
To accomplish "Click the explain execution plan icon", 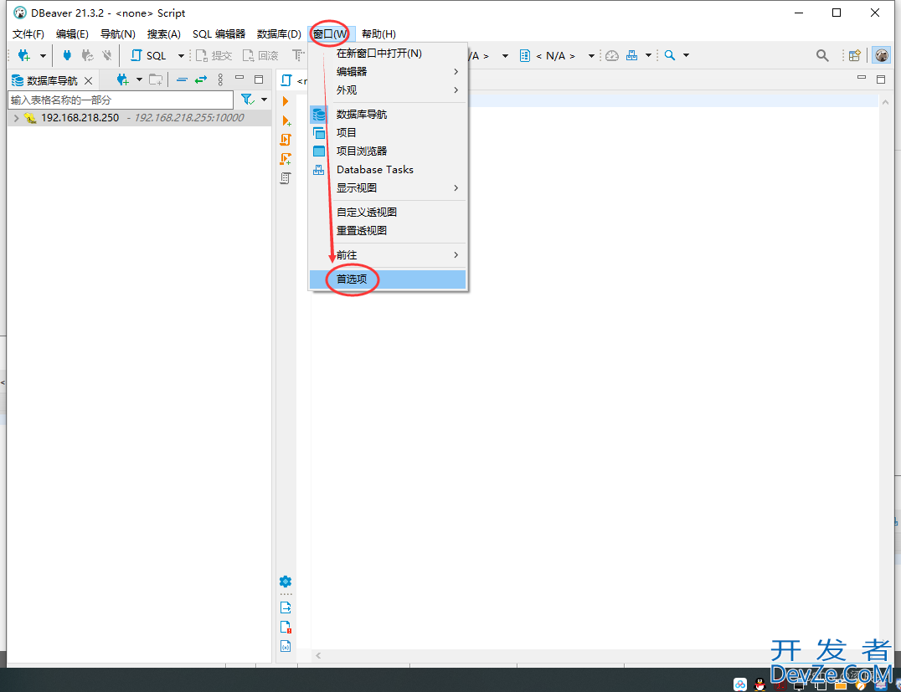I will (x=286, y=177).
